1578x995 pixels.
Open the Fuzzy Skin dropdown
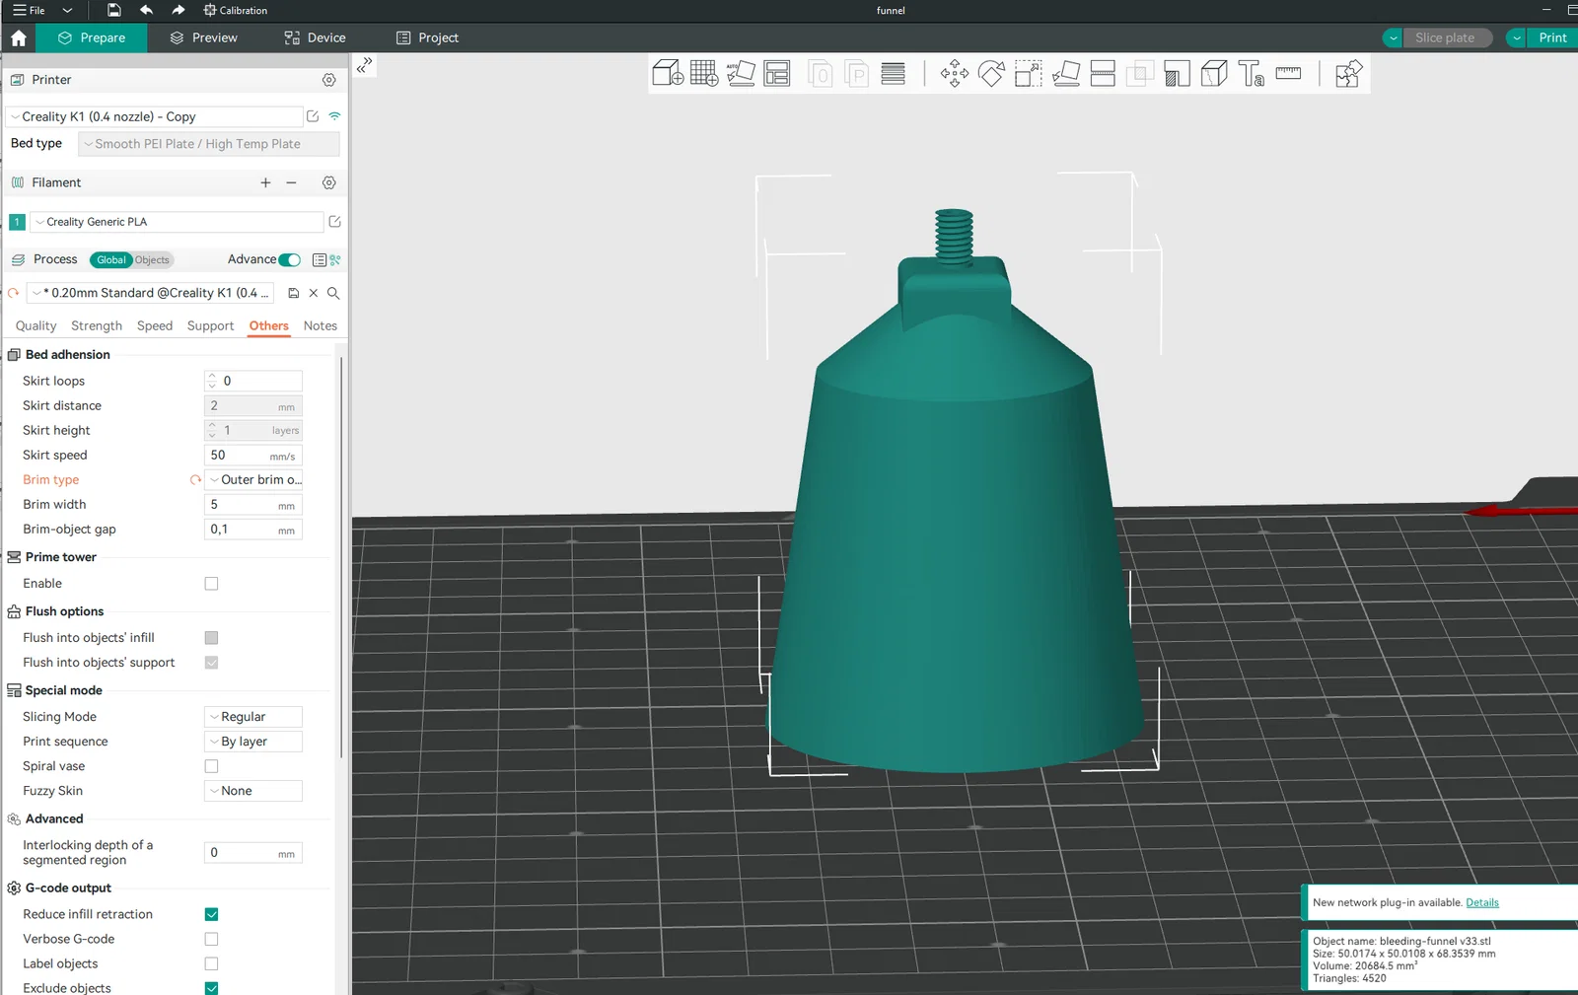(253, 791)
